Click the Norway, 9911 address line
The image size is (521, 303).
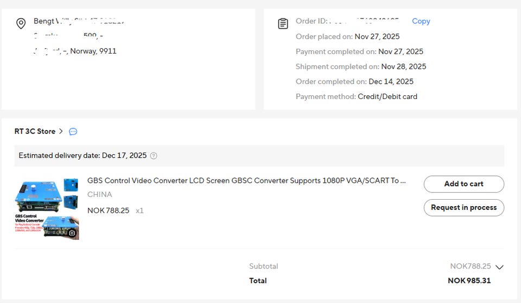[x=93, y=51]
